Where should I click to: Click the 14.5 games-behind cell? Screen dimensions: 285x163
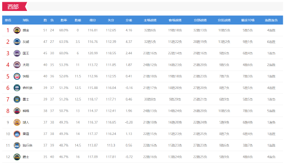(x=78, y=145)
